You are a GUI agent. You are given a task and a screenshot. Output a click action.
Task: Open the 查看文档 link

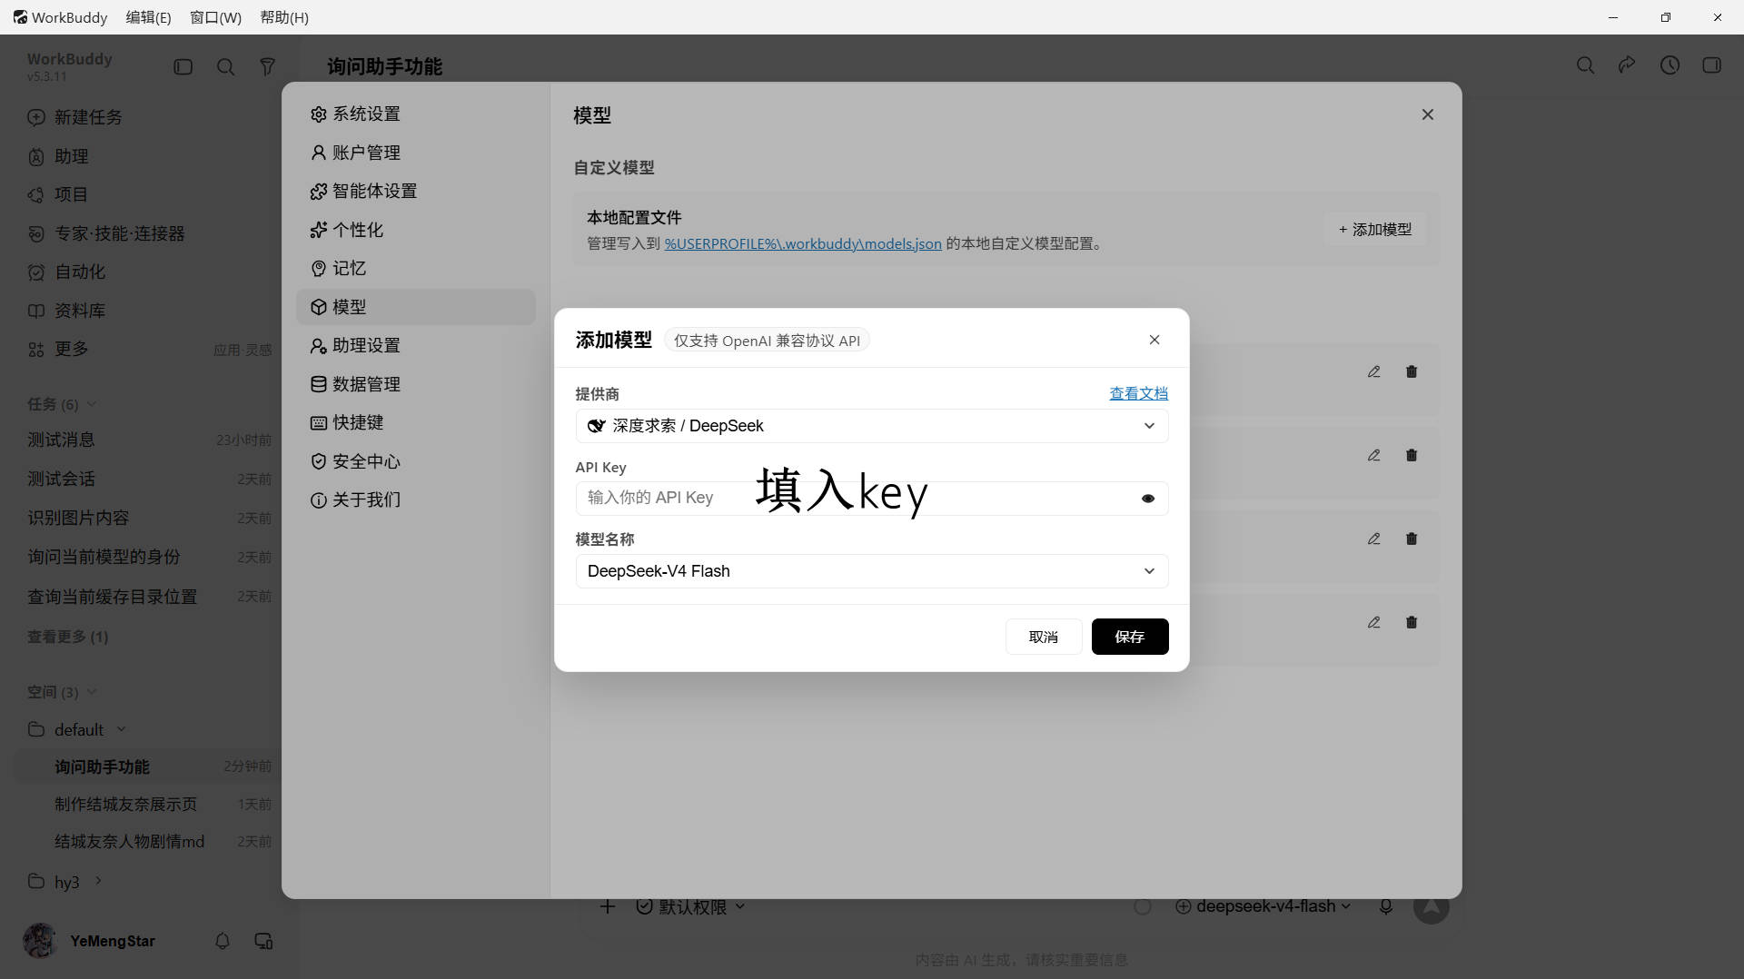point(1139,393)
